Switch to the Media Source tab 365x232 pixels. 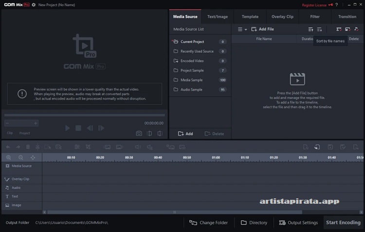pyautogui.click(x=185, y=17)
